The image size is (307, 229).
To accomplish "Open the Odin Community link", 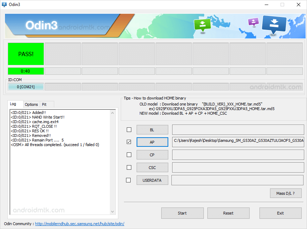I will [79, 224].
